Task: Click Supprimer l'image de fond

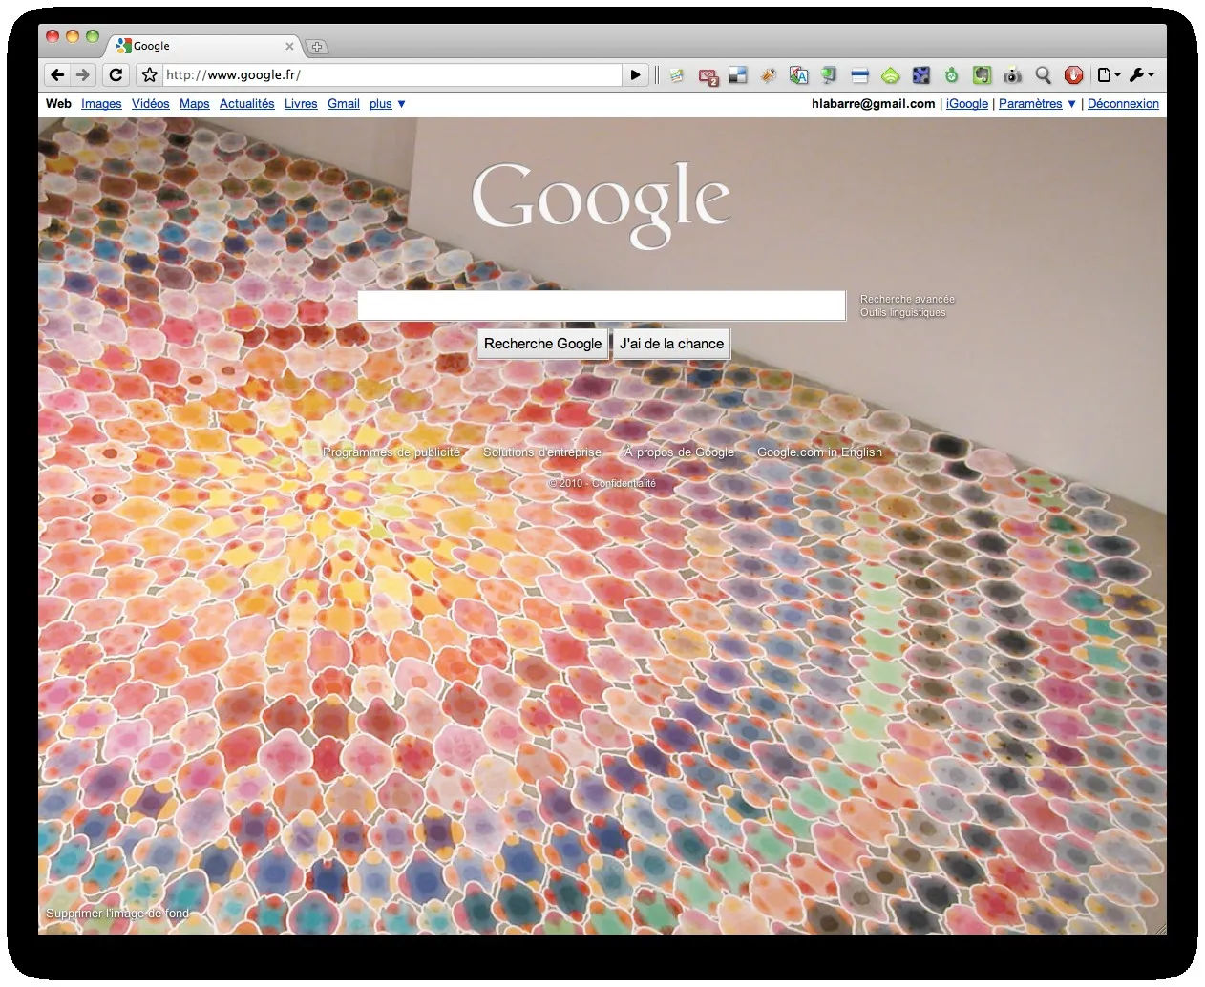Action: pos(117,913)
